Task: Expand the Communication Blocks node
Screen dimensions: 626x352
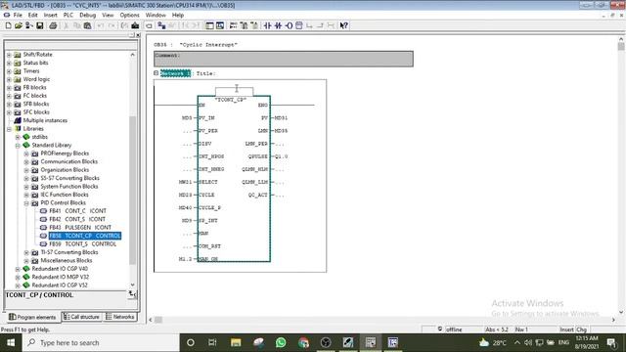Action: click(x=26, y=161)
